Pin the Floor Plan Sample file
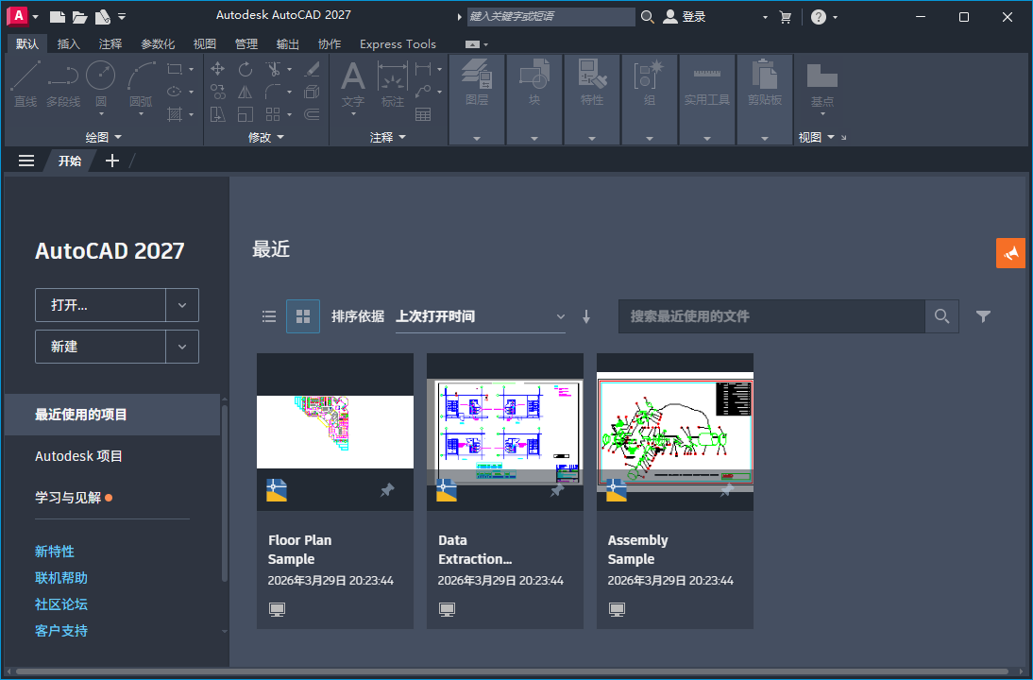 [387, 490]
